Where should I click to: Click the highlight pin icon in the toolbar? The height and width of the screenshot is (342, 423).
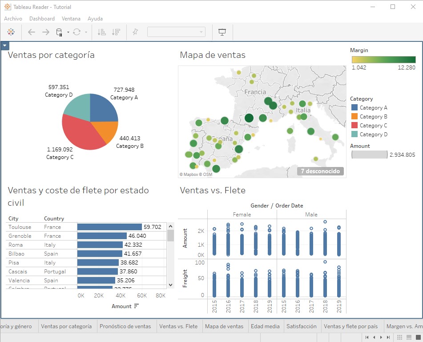click(134, 32)
